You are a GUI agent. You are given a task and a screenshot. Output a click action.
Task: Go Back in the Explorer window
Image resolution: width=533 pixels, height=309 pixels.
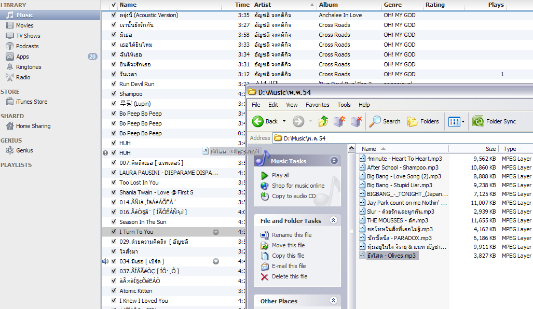[x=265, y=121]
